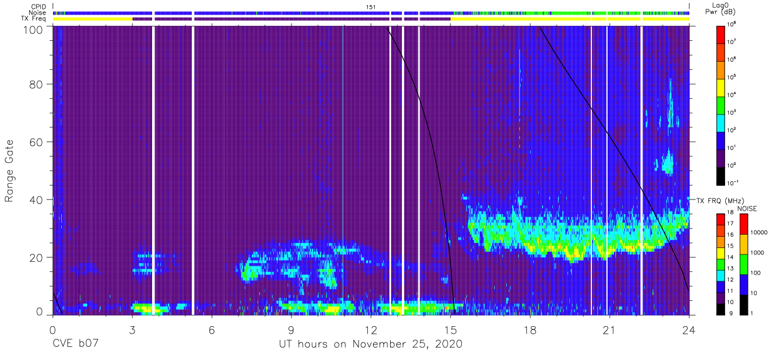The width and height of the screenshot is (775, 357).
Task: Click the orange segment of the NOISE colorbar
Action: click(743, 244)
